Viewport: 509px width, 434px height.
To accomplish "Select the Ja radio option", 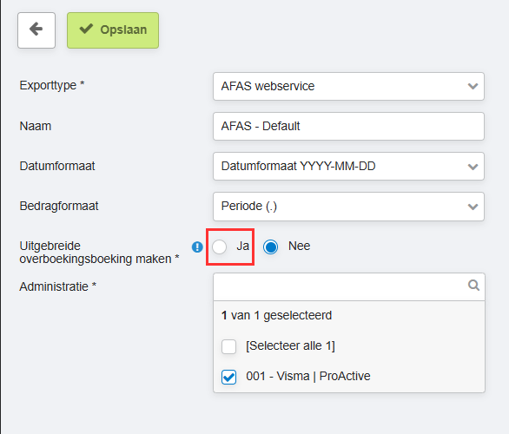I will click(219, 247).
